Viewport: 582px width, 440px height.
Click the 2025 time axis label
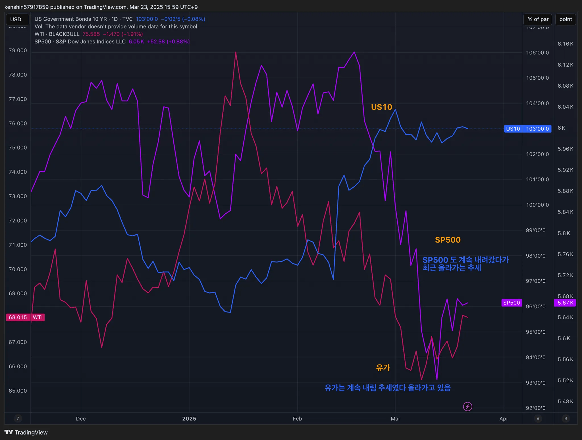[x=189, y=419]
